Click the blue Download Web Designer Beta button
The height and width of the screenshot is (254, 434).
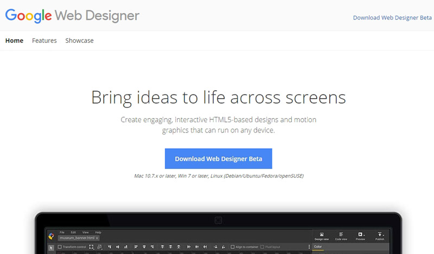(x=219, y=158)
